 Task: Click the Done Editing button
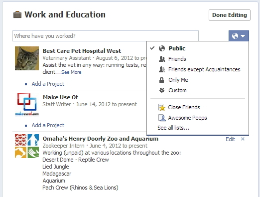tap(230, 15)
